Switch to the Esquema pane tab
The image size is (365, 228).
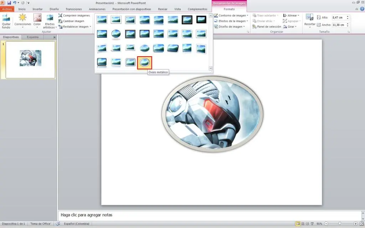32,37
